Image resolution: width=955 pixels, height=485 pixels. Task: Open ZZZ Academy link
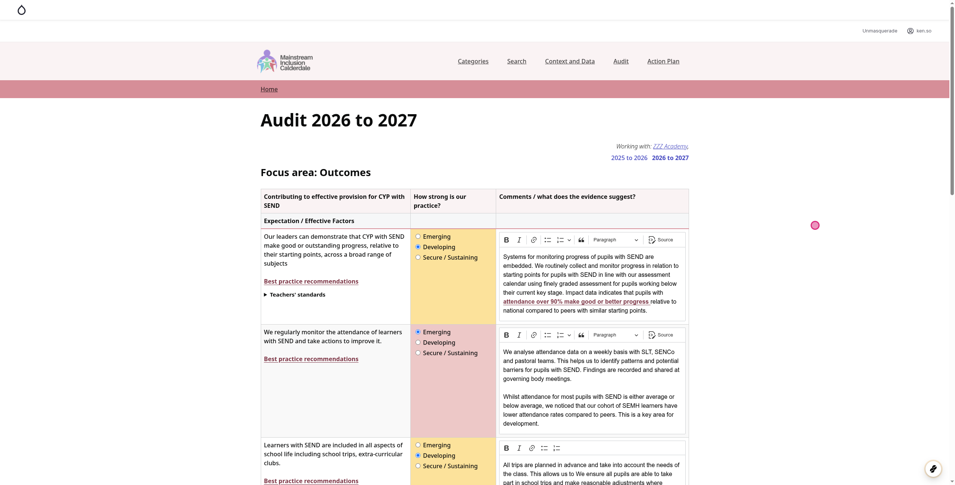click(x=670, y=146)
